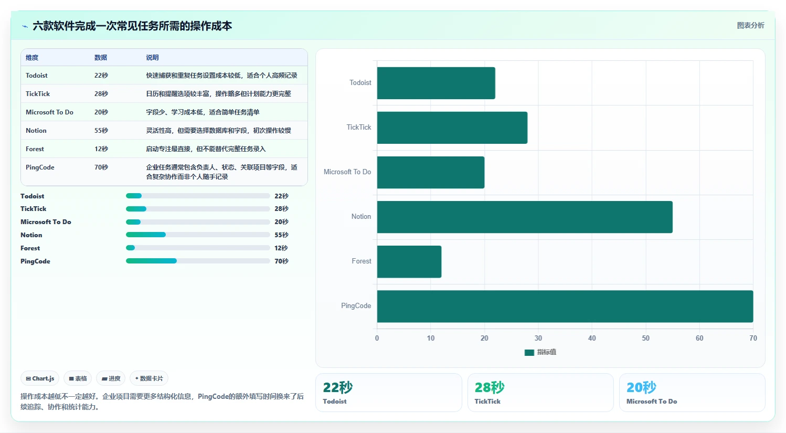Viewport: 786px width, 433px height.
Task: Click description 企业任务通常包含负责人
Action: pos(221,172)
